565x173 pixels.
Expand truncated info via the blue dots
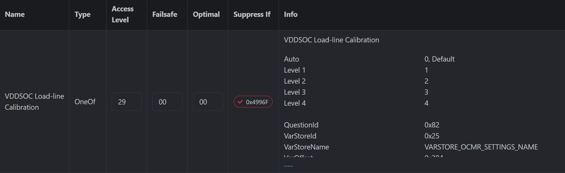pos(288,166)
